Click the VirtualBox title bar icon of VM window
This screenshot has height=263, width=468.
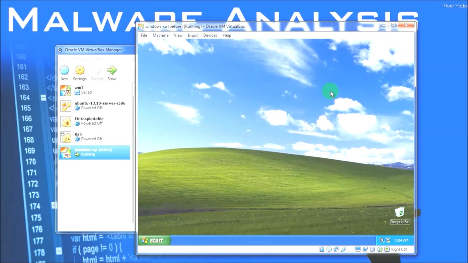coord(141,26)
